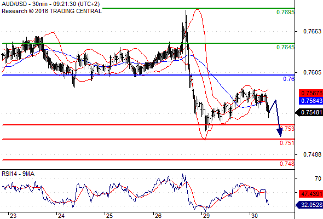Select the Research 2016 TRADING CENTRAL text
Viewport: 323px width, 219px height.
[51, 11]
